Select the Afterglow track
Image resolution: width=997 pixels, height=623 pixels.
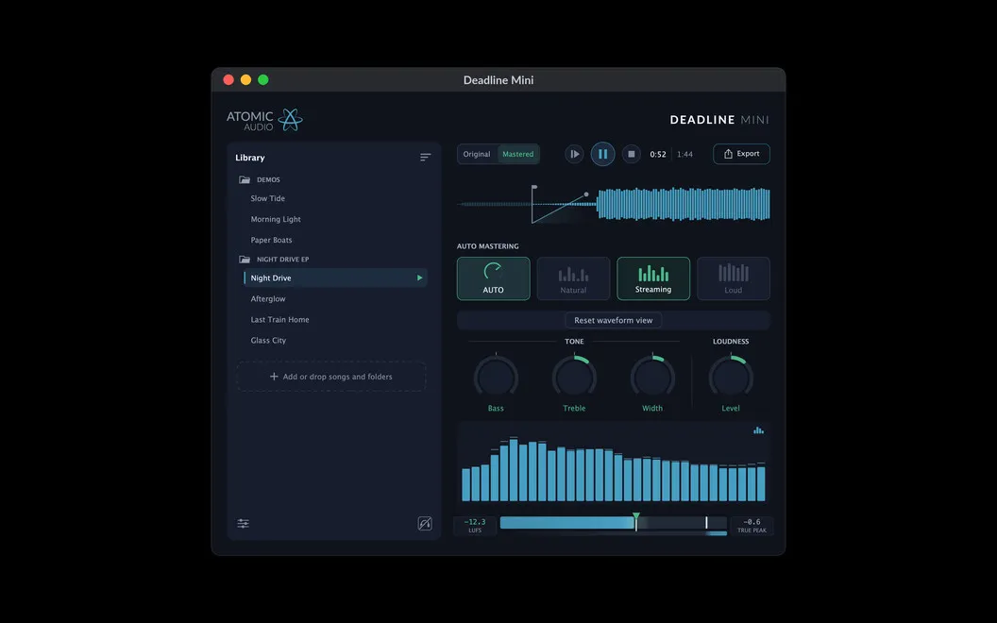[268, 299]
